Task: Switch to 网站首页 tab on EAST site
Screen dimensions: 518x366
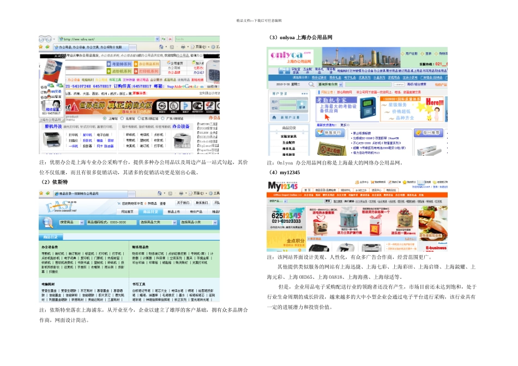Action: click(x=127, y=211)
